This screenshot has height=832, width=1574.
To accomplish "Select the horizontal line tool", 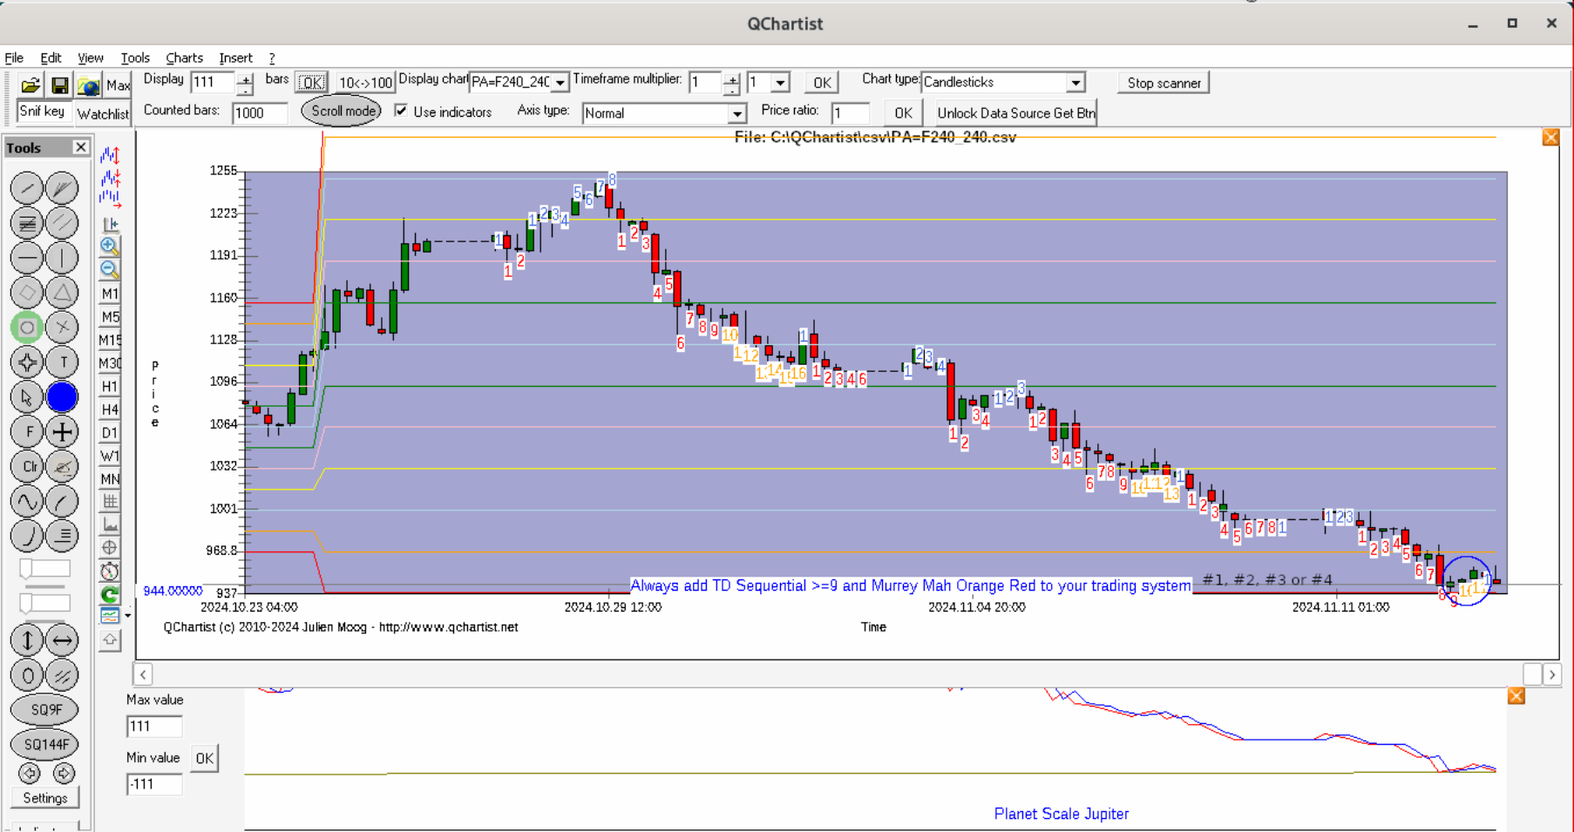I will [27, 258].
